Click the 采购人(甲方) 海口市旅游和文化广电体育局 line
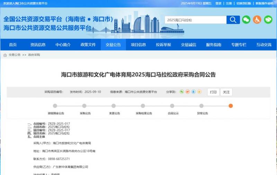277x175 pixels. (x=62, y=143)
